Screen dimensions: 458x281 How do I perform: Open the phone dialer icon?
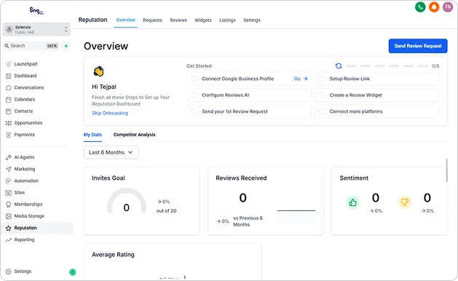pyautogui.click(x=420, y=7)
